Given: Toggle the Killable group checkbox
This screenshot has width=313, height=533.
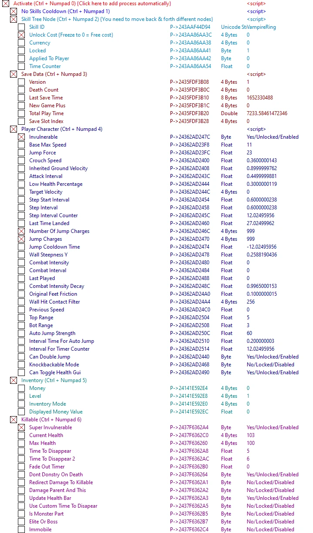Looking at the screenshot, I should click(x=14, y=420).
